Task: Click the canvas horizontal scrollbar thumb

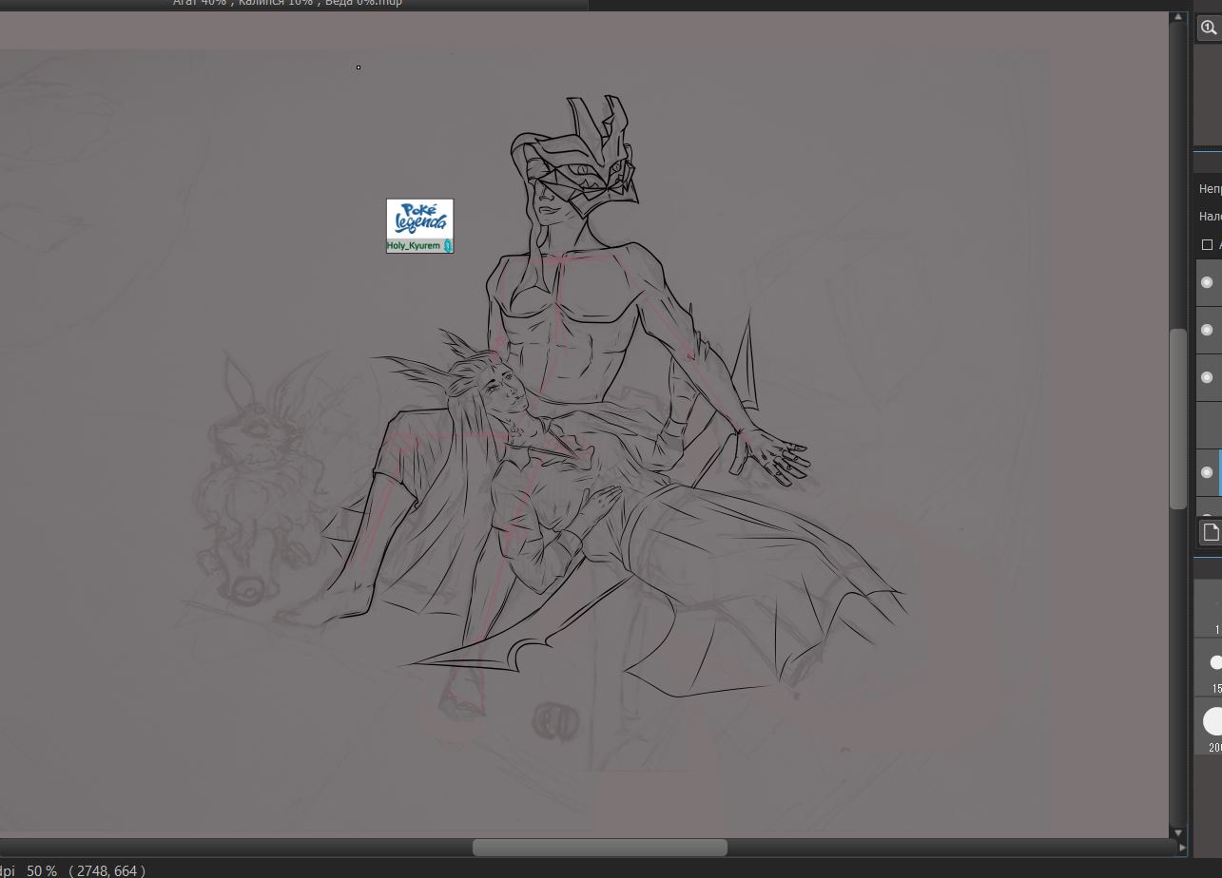Action: coord(600,847)
